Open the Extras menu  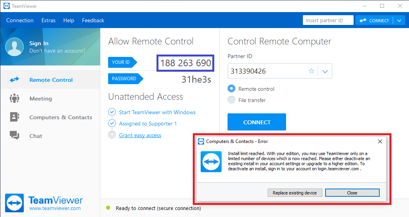pos(48,20)
